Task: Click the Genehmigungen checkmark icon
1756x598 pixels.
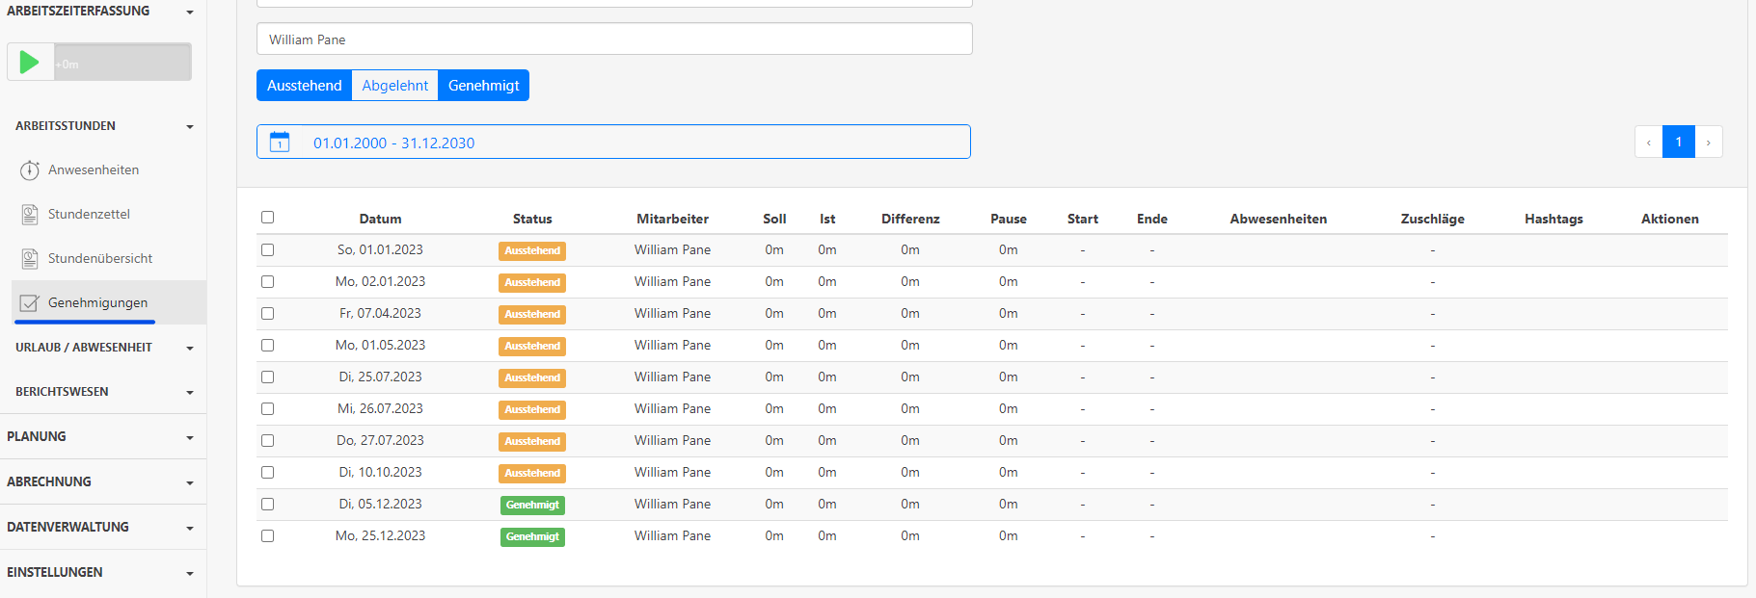Action: [30, 303]
